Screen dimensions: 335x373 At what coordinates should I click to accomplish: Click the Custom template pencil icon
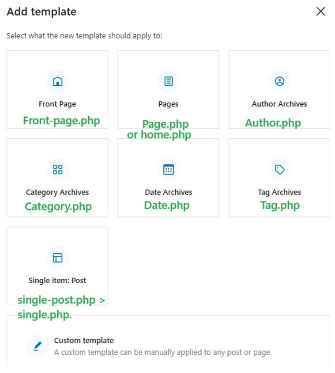pyautogui.click(x=37, y=346)
